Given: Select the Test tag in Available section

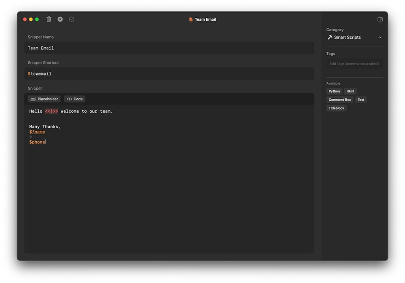Looking at the screenshot, I should tap(361, 100).
